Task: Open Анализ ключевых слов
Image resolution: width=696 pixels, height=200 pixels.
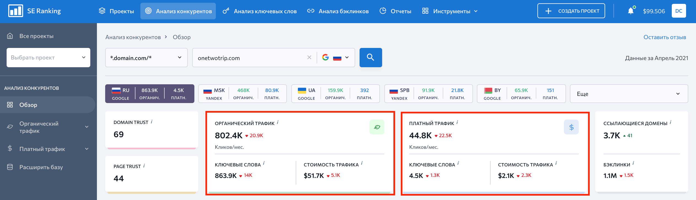Action: [x=260, y=11]
